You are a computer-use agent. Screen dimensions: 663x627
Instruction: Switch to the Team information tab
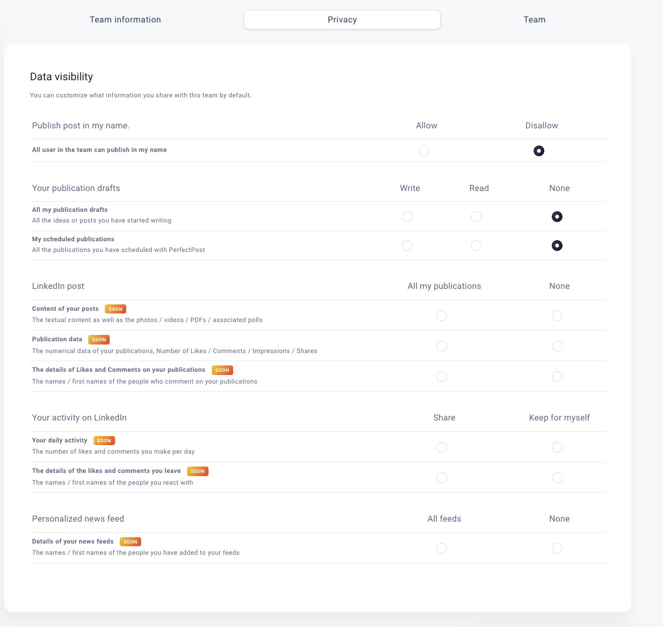coord(125,20)
